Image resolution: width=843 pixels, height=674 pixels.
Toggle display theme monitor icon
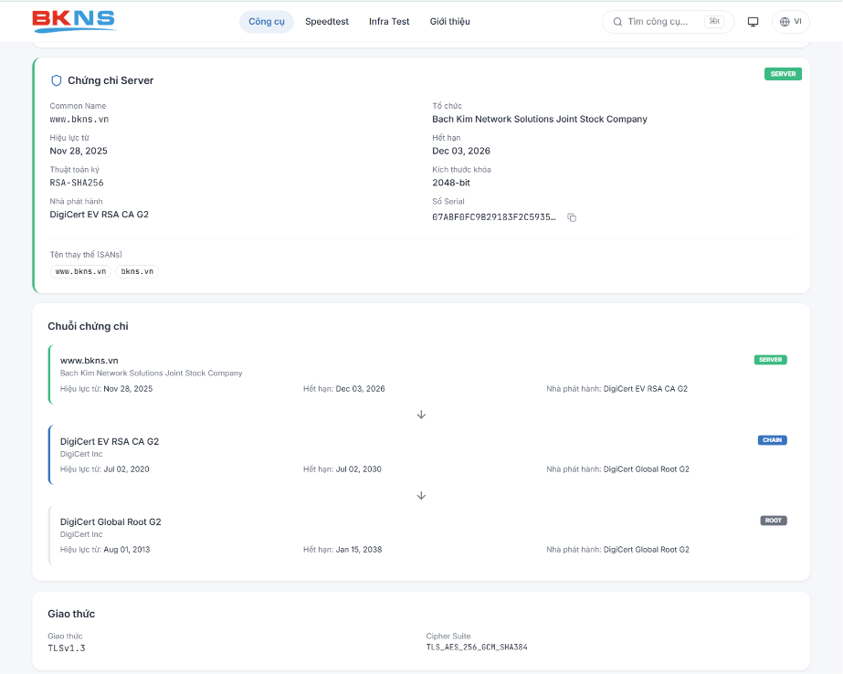(753, 22)
